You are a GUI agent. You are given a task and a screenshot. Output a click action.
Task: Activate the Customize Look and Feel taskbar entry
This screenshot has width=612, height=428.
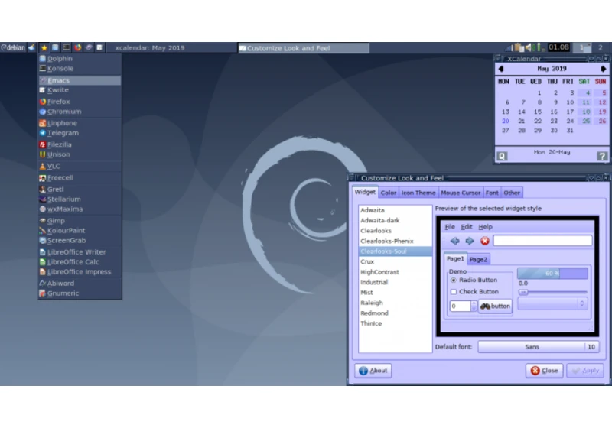303,48
